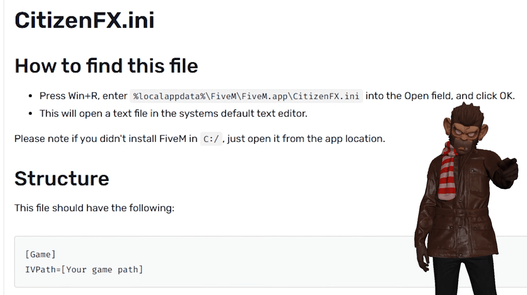Viewport: 527px width, 295px height.
Task: Click "into the Open field, and click OK."
Action: pos(440,96)
